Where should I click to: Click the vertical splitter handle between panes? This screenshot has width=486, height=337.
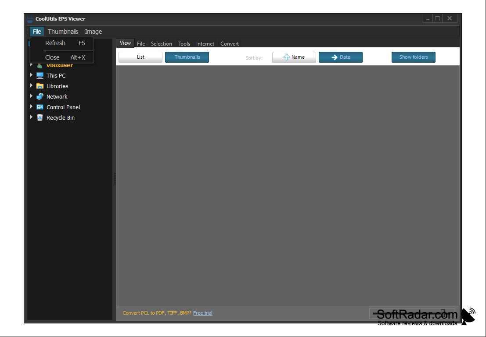coord(115,178)
